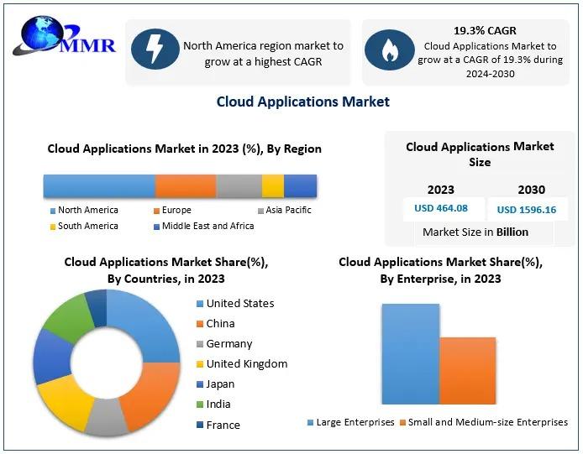Select the dark blue Middle East bar segment

tap(301, 185)
